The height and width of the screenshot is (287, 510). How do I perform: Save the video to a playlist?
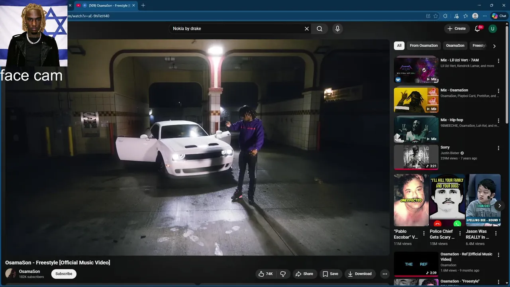[330, 274]
